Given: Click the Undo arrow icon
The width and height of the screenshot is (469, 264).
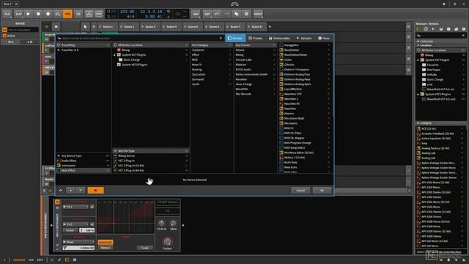Looking at the screenshot, I should (x=217, y=14).
